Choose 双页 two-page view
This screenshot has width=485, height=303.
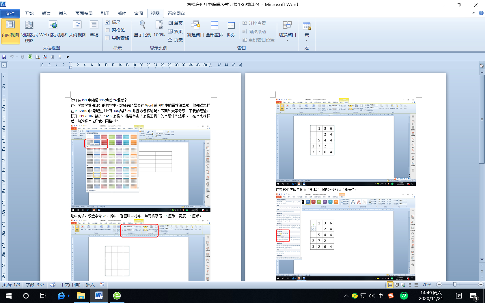click(176, 31)
